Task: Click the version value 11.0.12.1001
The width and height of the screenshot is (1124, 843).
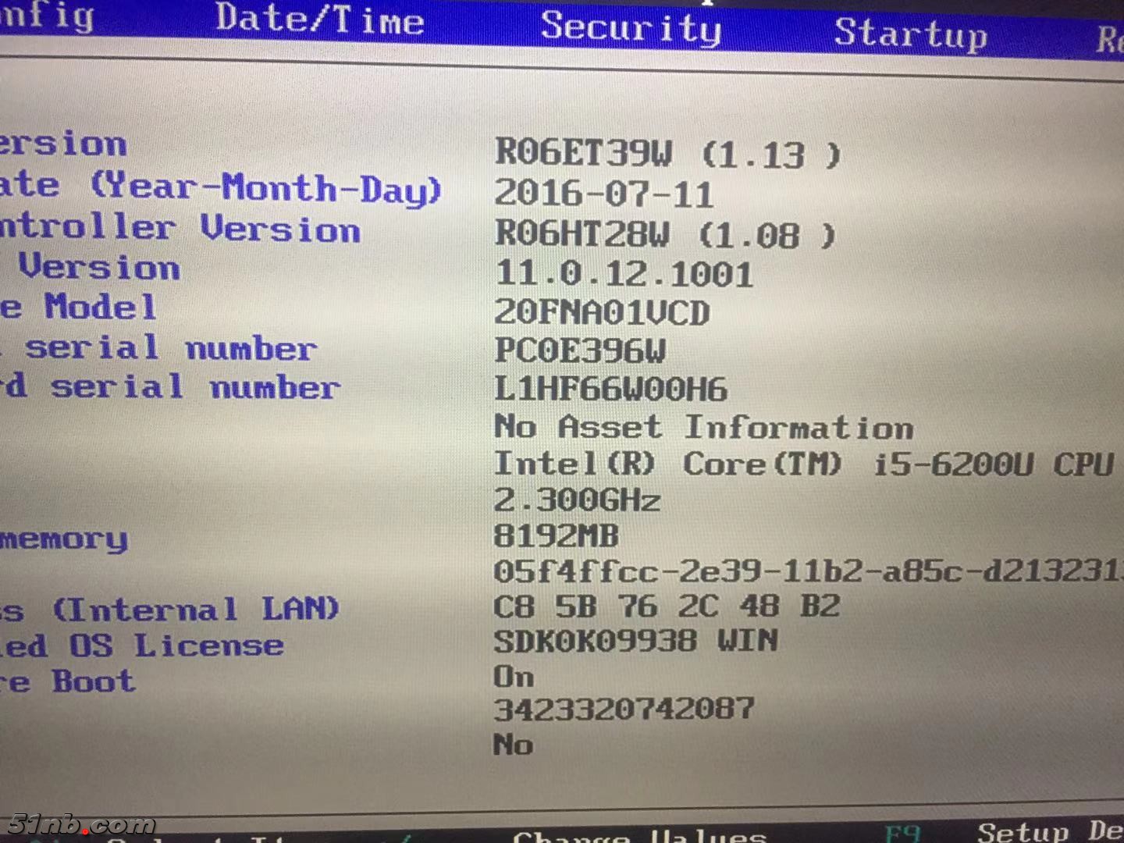Action: pos(624,273)
